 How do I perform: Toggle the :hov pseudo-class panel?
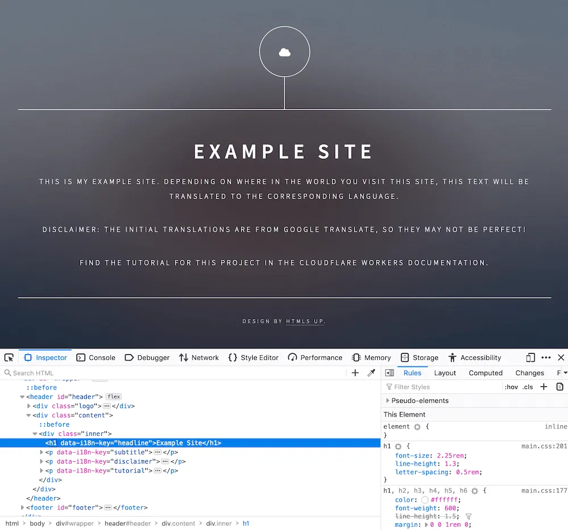point(511,386)
